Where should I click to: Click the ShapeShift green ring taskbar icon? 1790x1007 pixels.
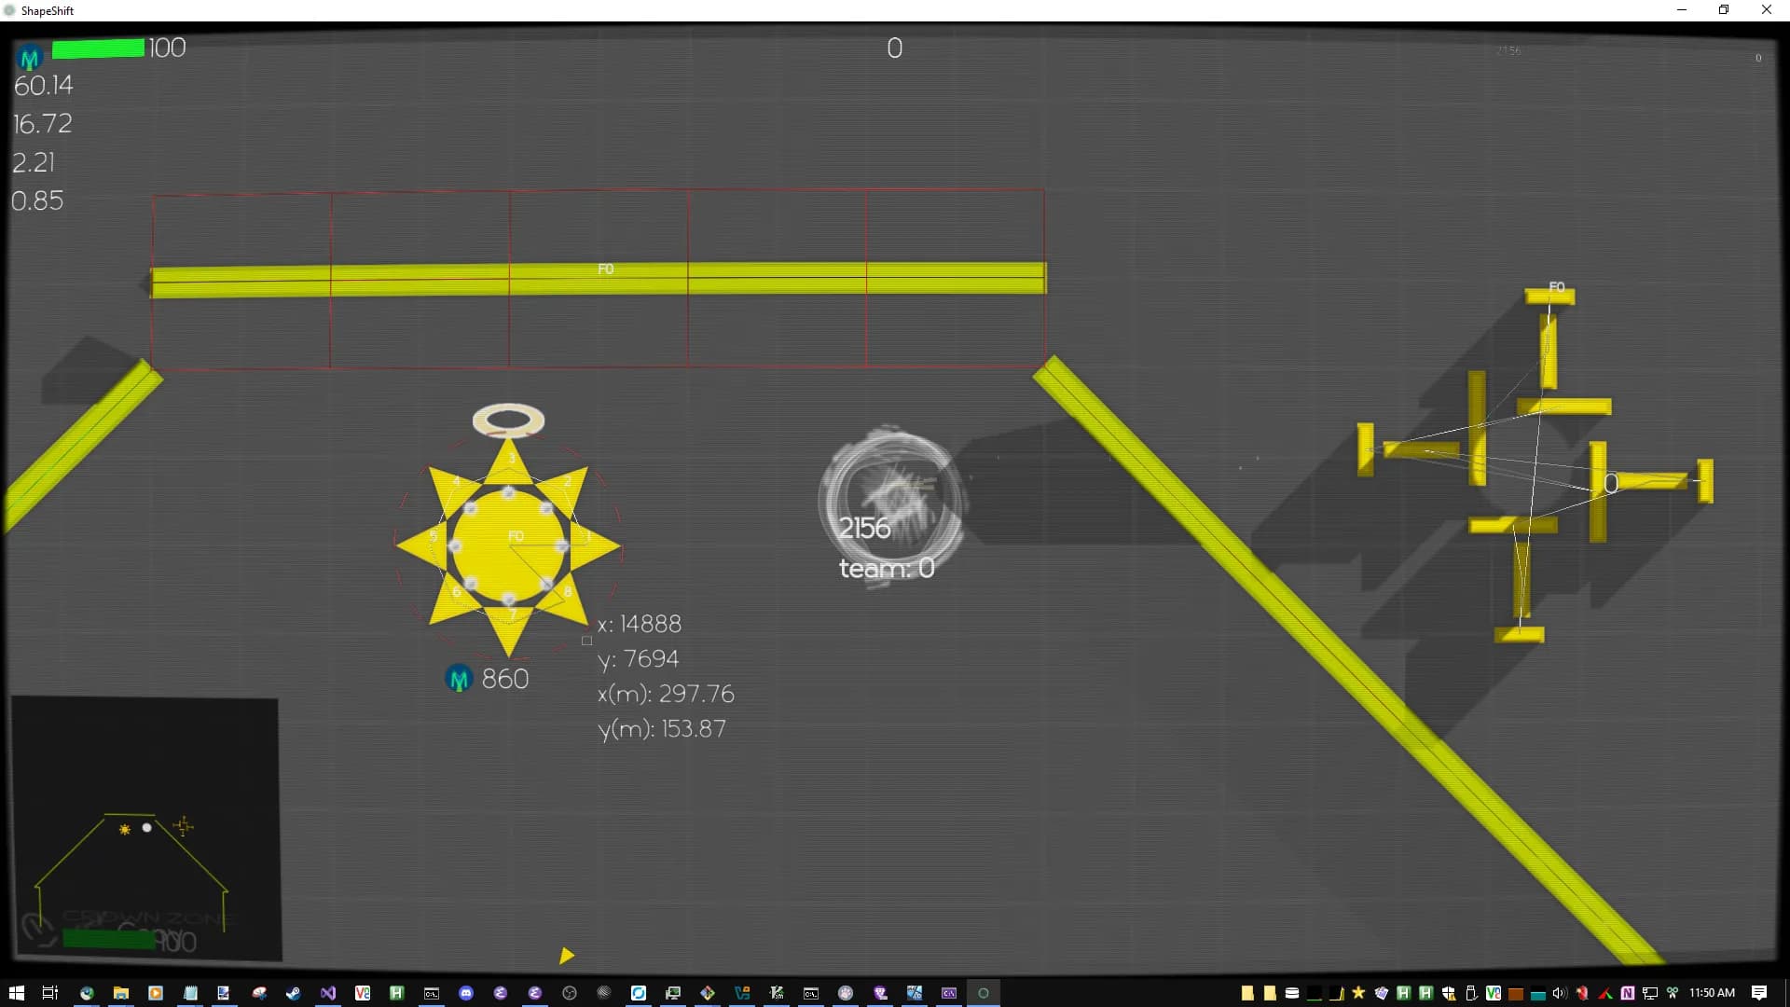click(x=984, y=993)
